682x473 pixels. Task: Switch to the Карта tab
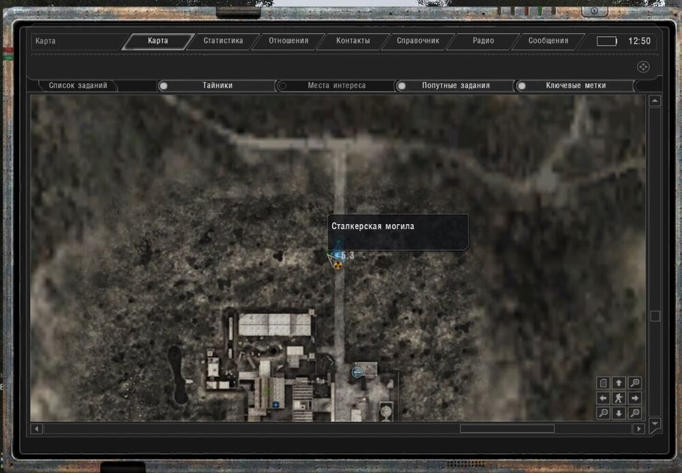pos(158,41)
